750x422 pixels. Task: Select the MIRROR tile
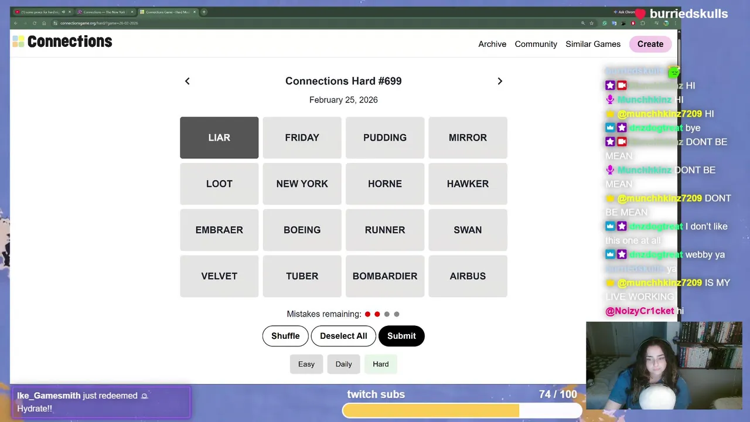tap(468, 138)
